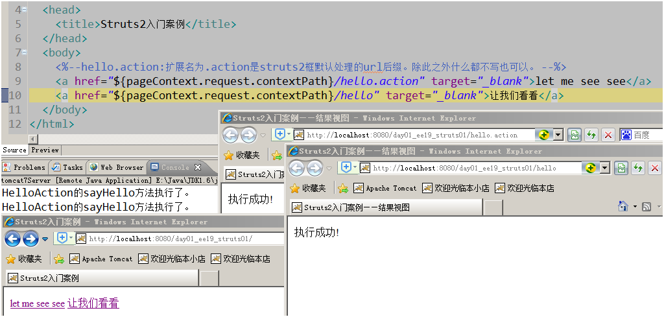The image size is (664, 317).
Task: Open Apache Tomcat favorite in struts01/hello window
Action: point(385,188)
